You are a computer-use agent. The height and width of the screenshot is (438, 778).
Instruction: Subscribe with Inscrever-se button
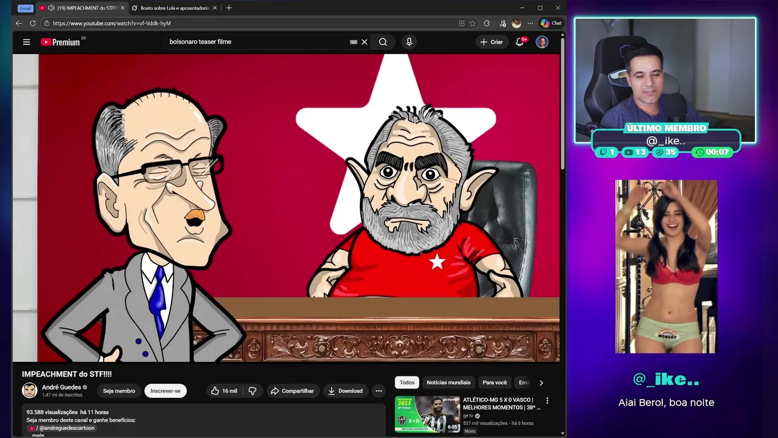coord(165,391)
